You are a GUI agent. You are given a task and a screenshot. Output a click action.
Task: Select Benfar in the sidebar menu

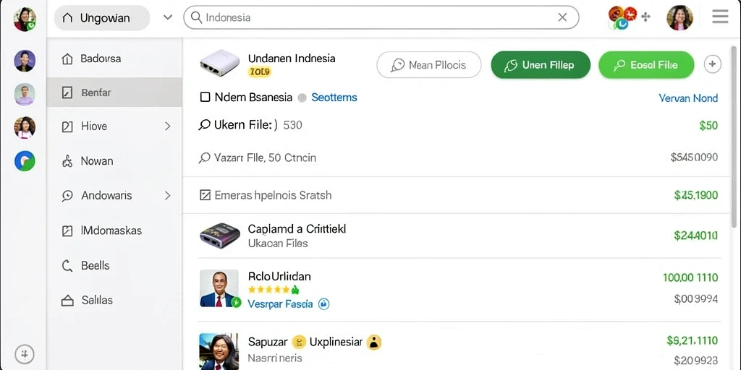point(114,92)
